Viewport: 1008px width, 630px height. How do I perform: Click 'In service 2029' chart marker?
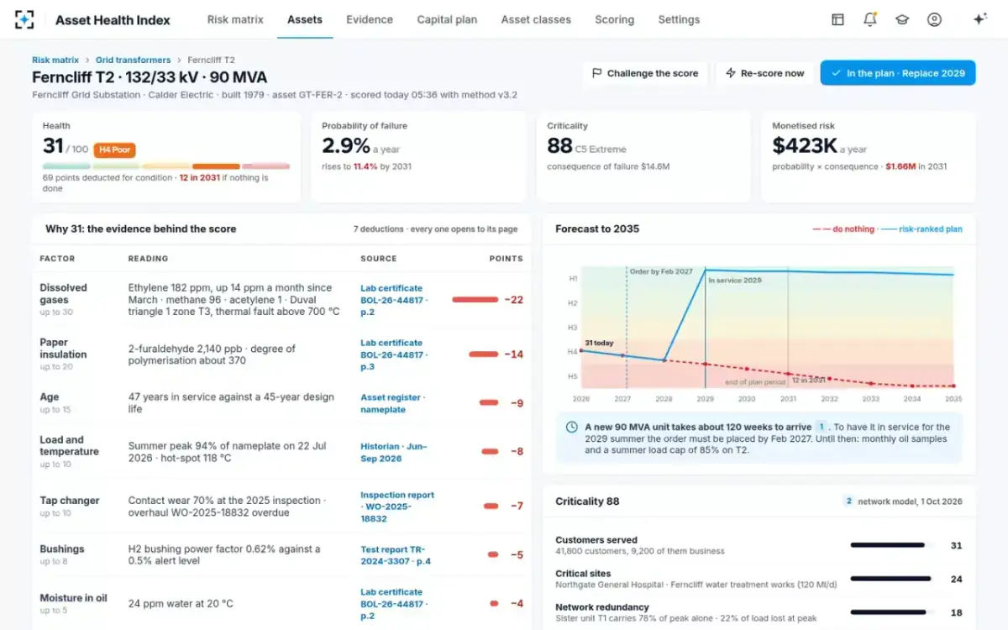735,280
